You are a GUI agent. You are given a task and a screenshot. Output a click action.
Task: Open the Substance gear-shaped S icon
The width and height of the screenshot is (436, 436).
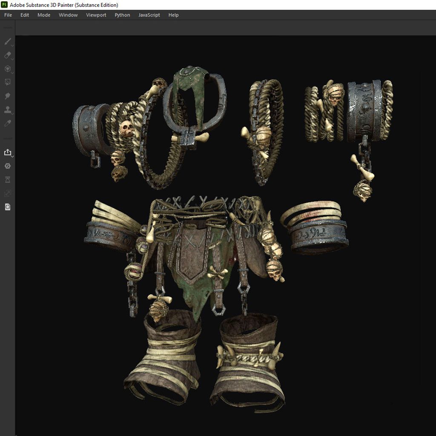pos(7,166)
